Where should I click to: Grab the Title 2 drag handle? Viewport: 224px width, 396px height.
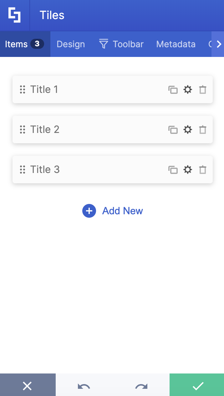point(23,129)
